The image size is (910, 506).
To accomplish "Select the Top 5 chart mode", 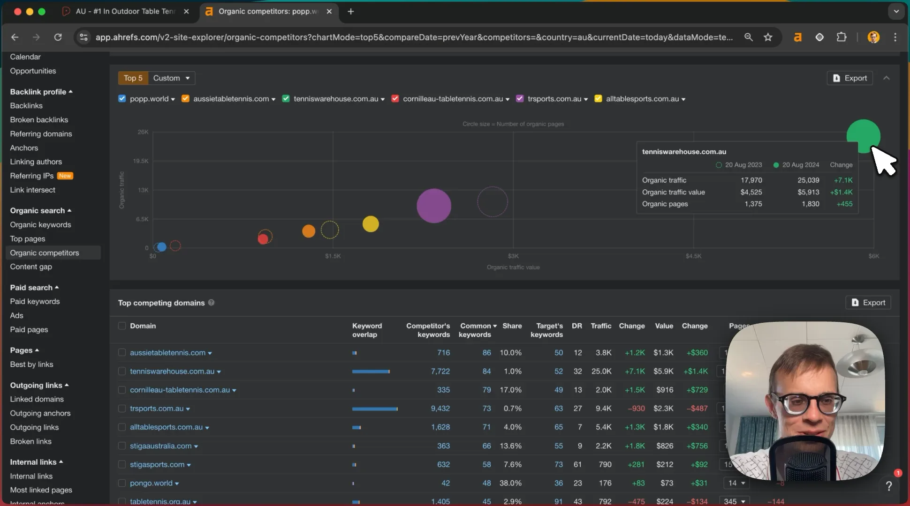I will tap(133, 78).
